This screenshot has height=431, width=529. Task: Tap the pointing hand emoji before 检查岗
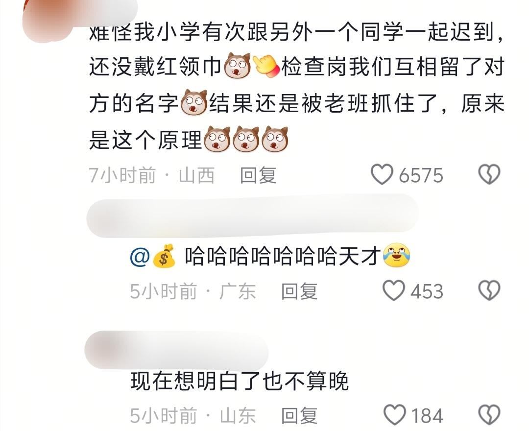(265, 65)
